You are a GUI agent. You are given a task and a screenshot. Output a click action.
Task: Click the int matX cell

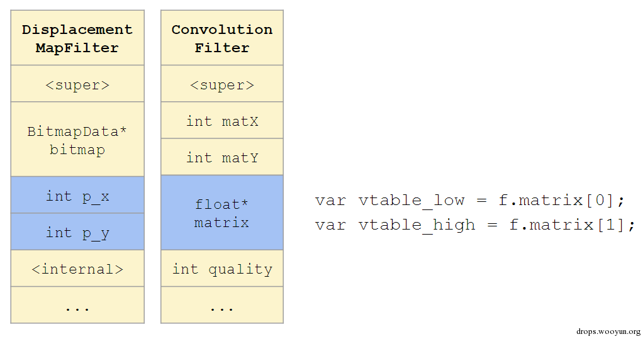point(222,121)
